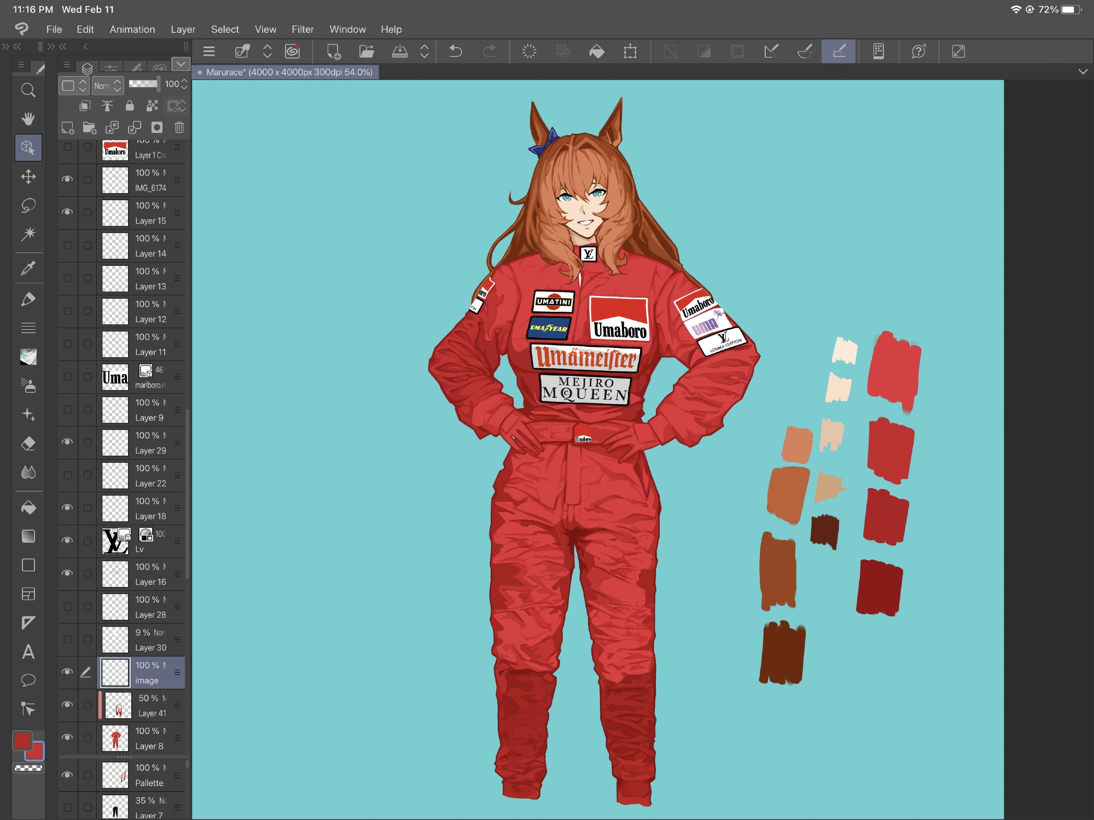Expand the layer panel dropdown chevron
1094x820 pixels.
(x=181, y=65)
